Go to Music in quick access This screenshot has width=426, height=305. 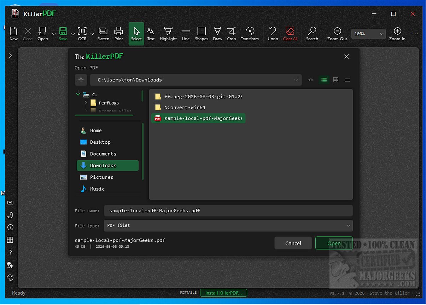[x=108, y=189]
